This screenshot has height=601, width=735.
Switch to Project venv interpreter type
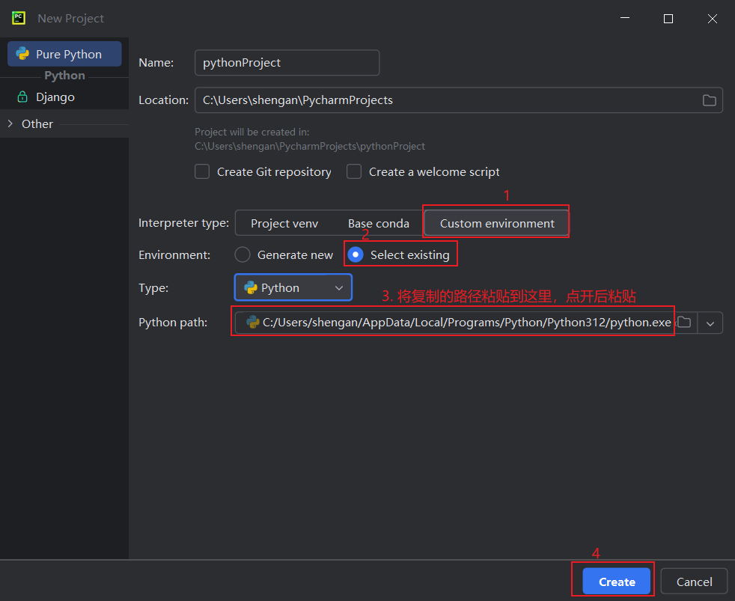click(x=284, y=224)
